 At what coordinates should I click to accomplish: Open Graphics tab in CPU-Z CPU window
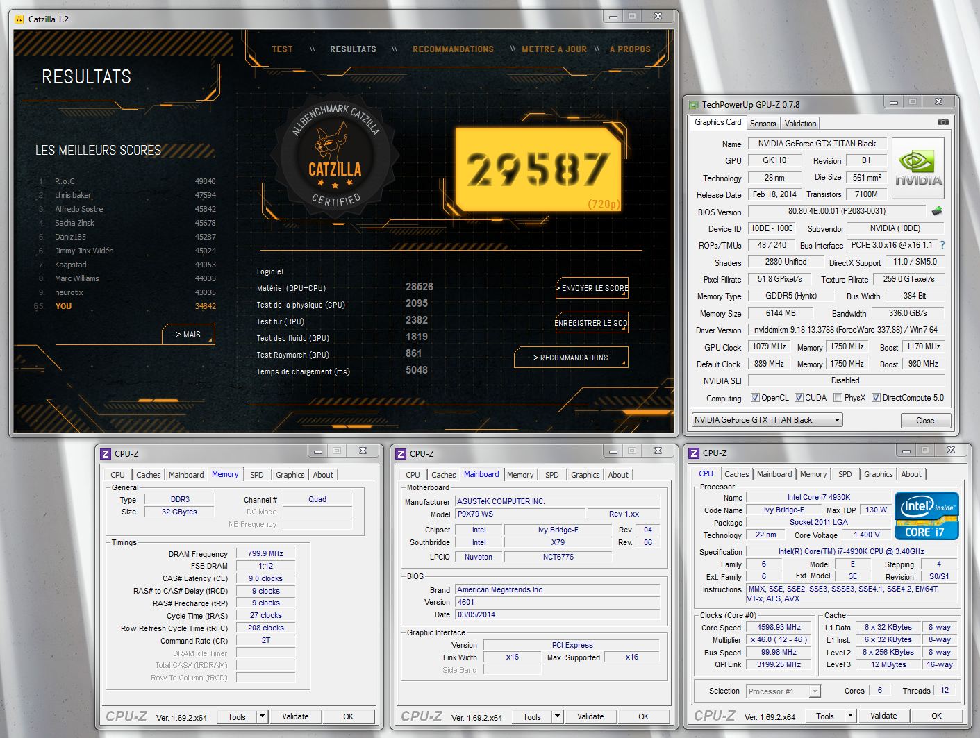tap(879, 474)
